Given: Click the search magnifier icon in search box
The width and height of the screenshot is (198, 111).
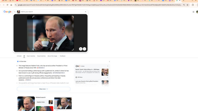Looking at the screenshot, I should (x=15, y=12).
